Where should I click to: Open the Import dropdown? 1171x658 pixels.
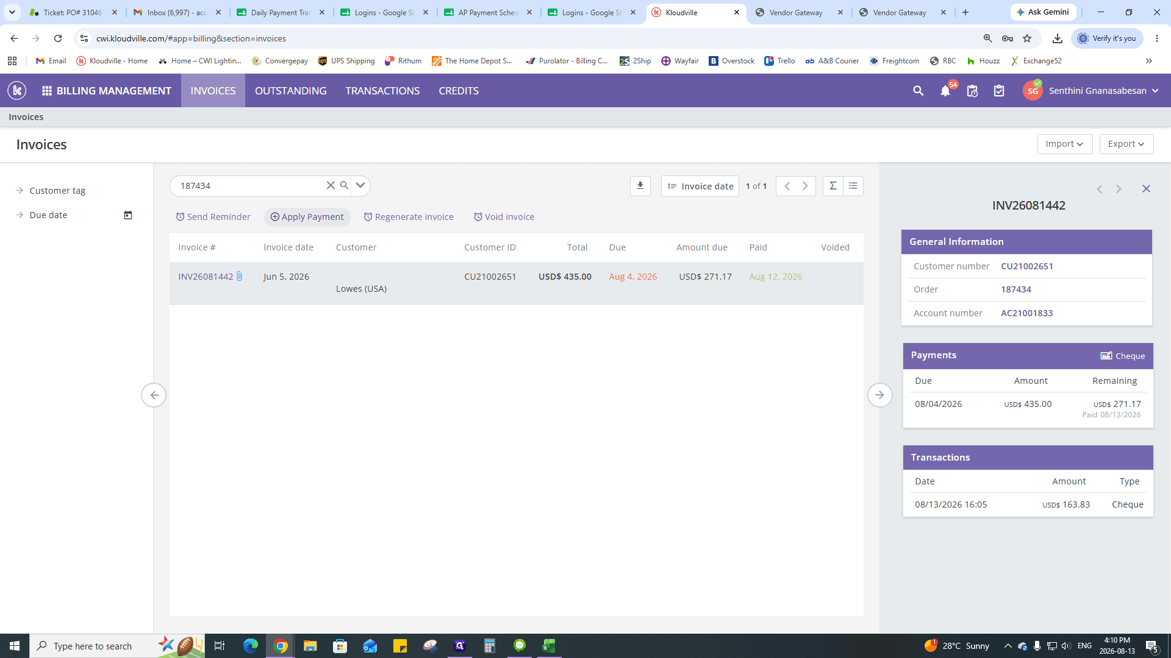[x=1064, y=144]
